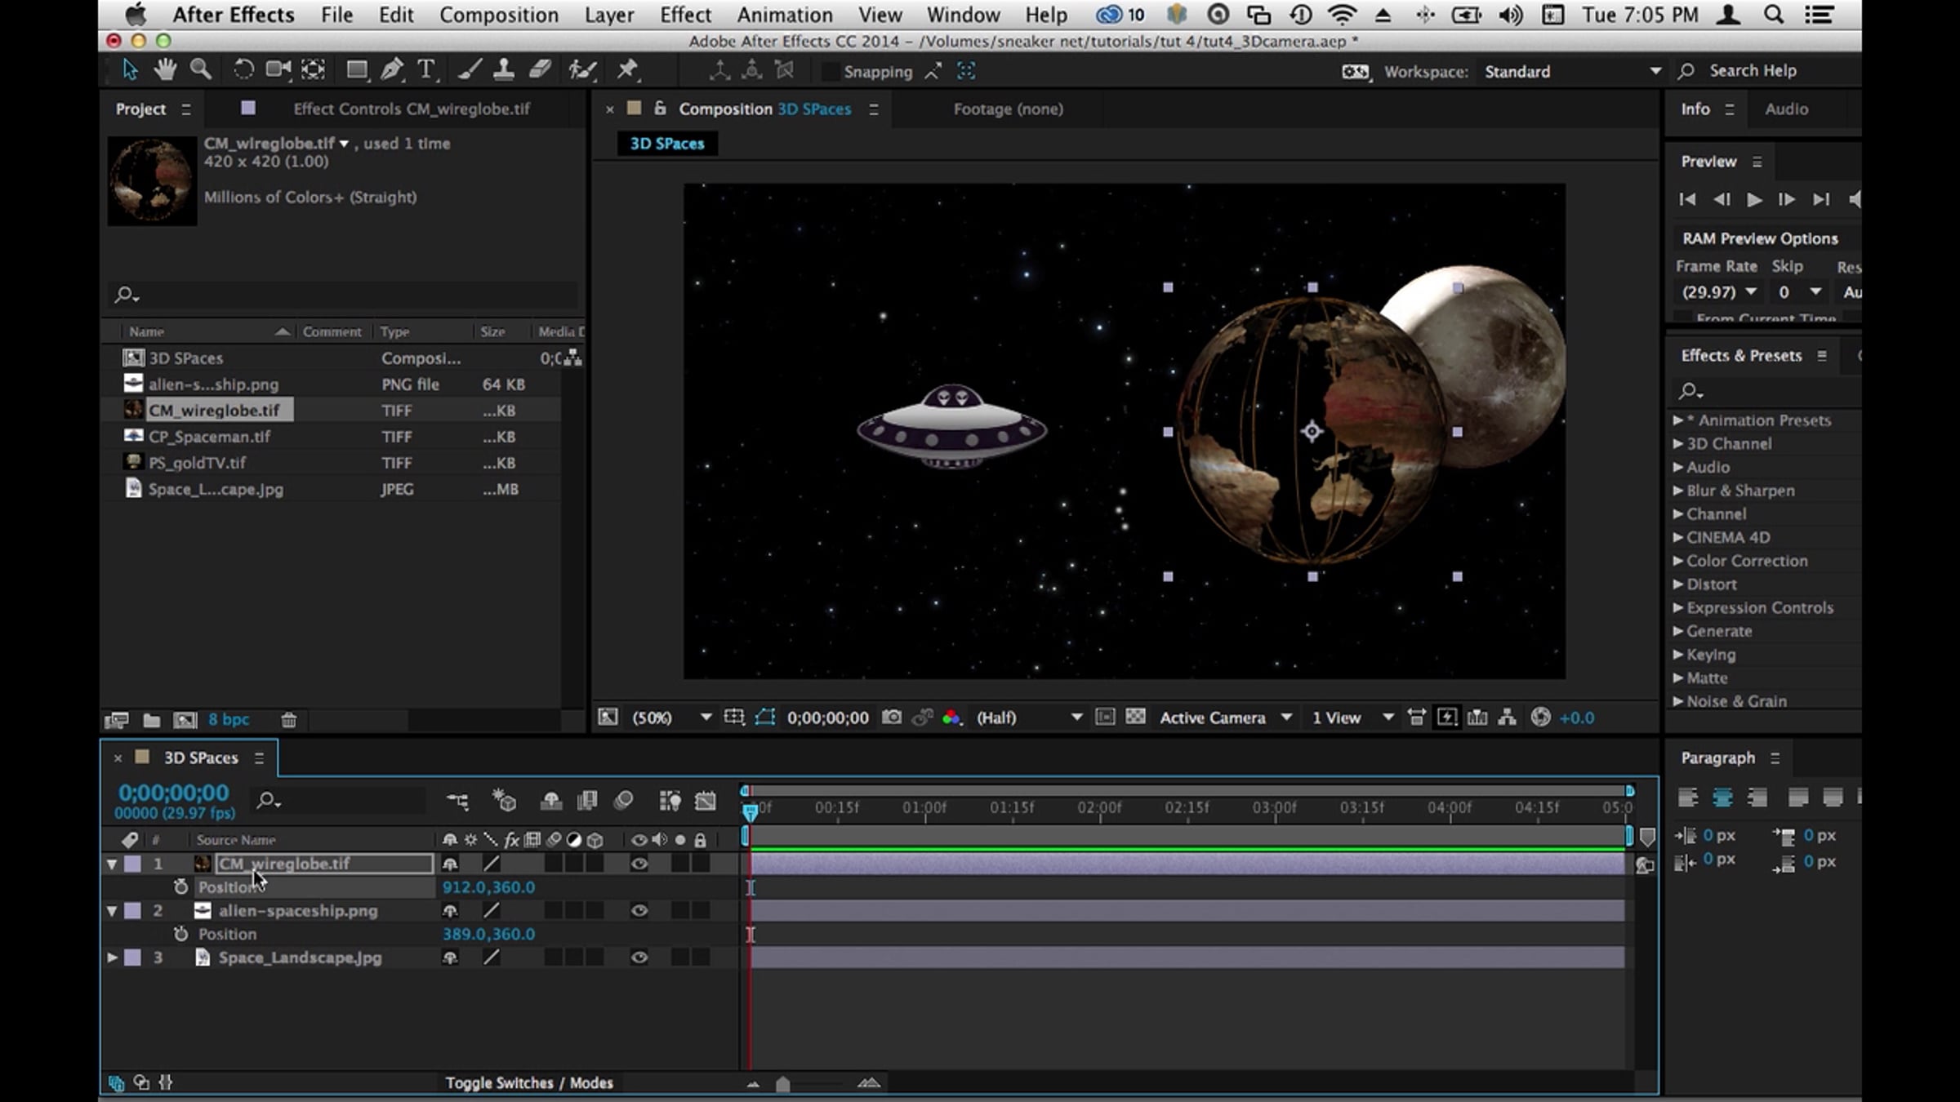Click the Reset Exposure icon
This screenshot has height=1102, width=1960.
[1540, 718]
